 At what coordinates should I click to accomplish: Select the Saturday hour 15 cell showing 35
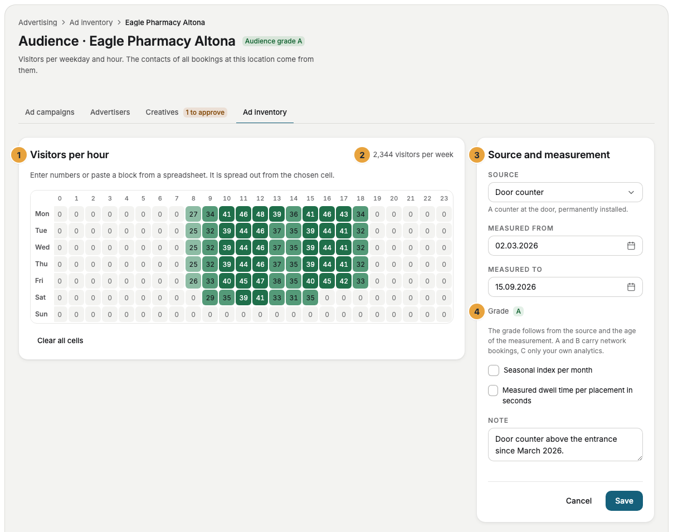310,297
